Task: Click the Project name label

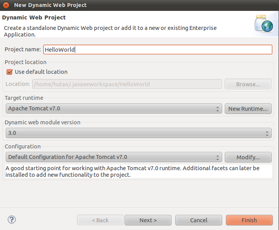Action: tap(23, 50)
